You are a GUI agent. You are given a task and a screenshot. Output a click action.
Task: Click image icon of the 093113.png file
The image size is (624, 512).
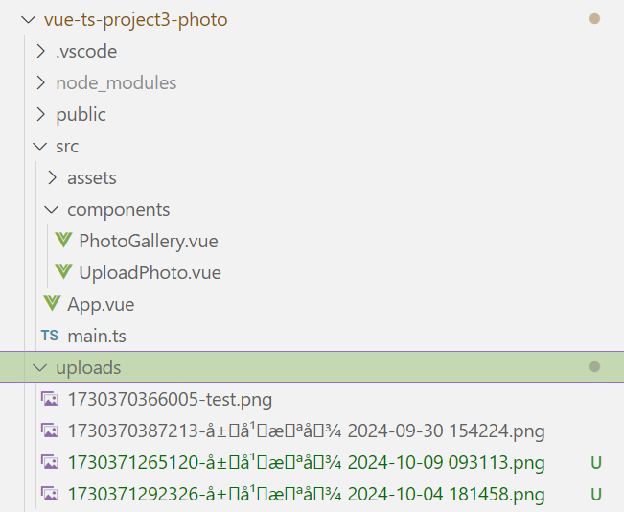50,463
